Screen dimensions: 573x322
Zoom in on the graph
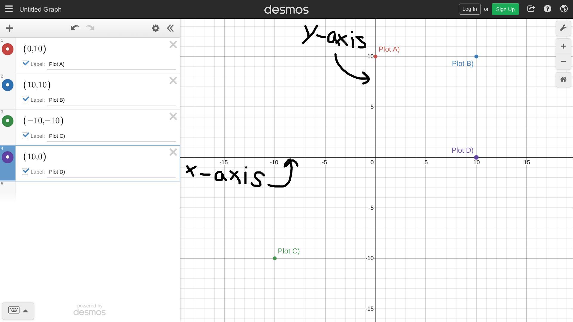click(563, 46)
